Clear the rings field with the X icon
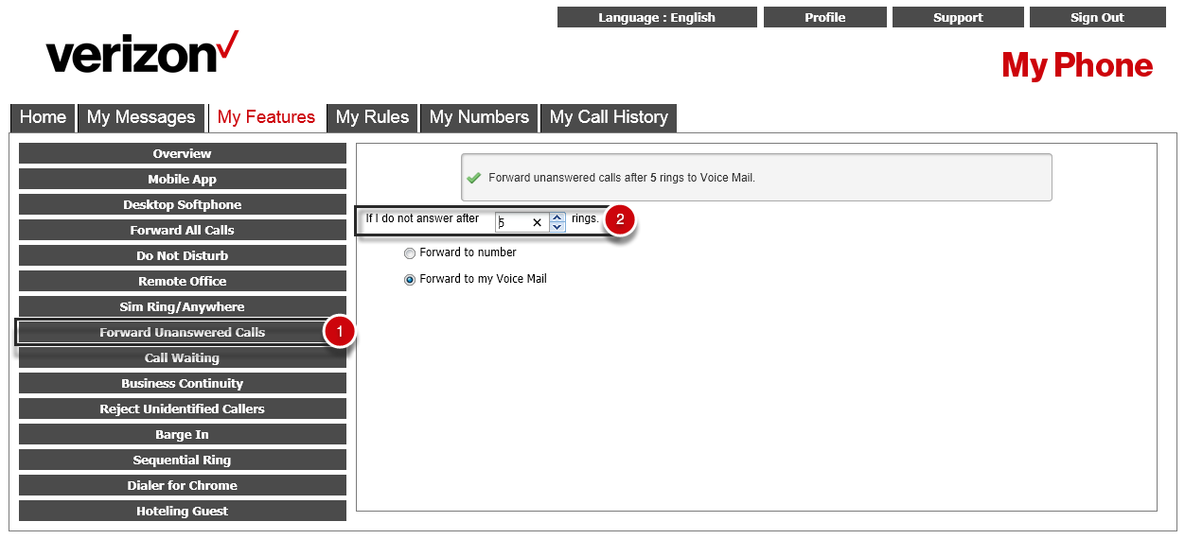The height and width of the screenshot is (539, 1185). 537,223
